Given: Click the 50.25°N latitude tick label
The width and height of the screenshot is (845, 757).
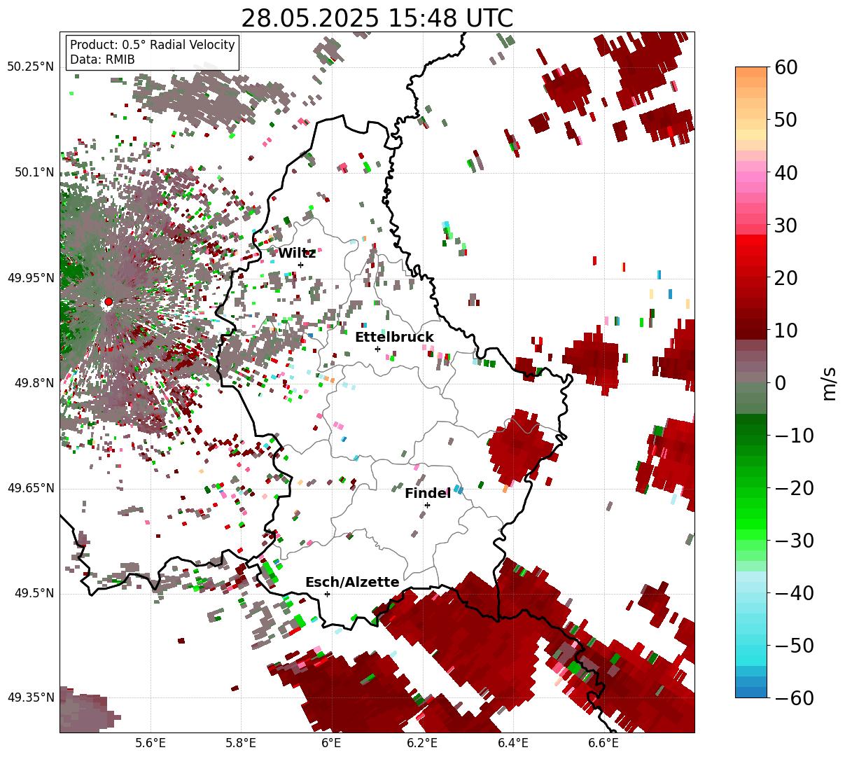Looking at the screenshot, I should (x=30, y=67).
